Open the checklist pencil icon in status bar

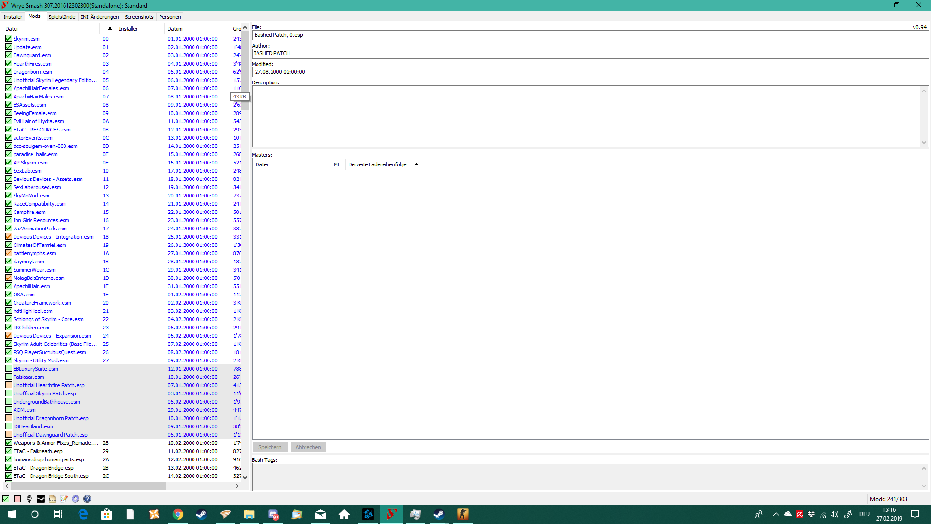click(x=64, y=499)
